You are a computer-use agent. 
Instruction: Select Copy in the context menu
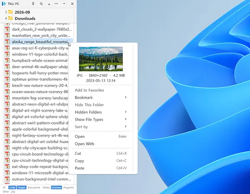(x=101, y=161)
